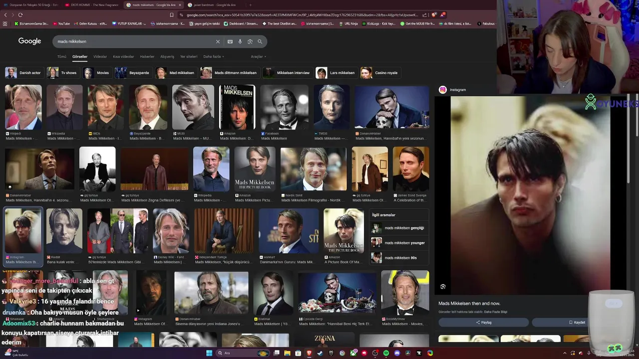Open the Kısa videolar tab
Screen dimensions: 639x359
(x=123, y=57)
